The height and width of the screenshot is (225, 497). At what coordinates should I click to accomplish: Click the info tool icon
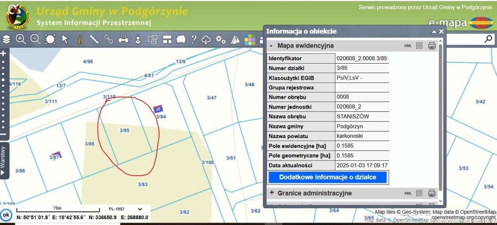[x=80, y=39]
